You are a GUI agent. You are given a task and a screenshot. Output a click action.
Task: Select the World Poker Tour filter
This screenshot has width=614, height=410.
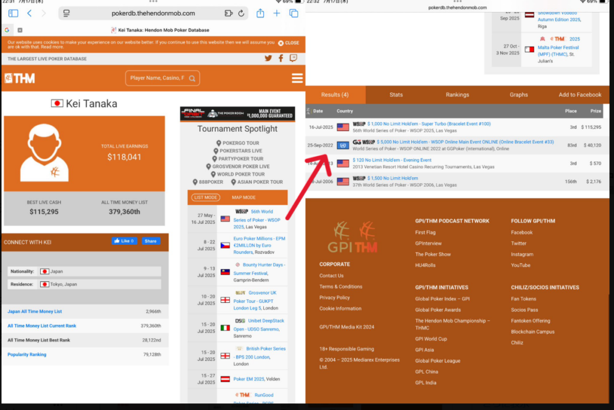pyautogui.click(x=237, y=174)
